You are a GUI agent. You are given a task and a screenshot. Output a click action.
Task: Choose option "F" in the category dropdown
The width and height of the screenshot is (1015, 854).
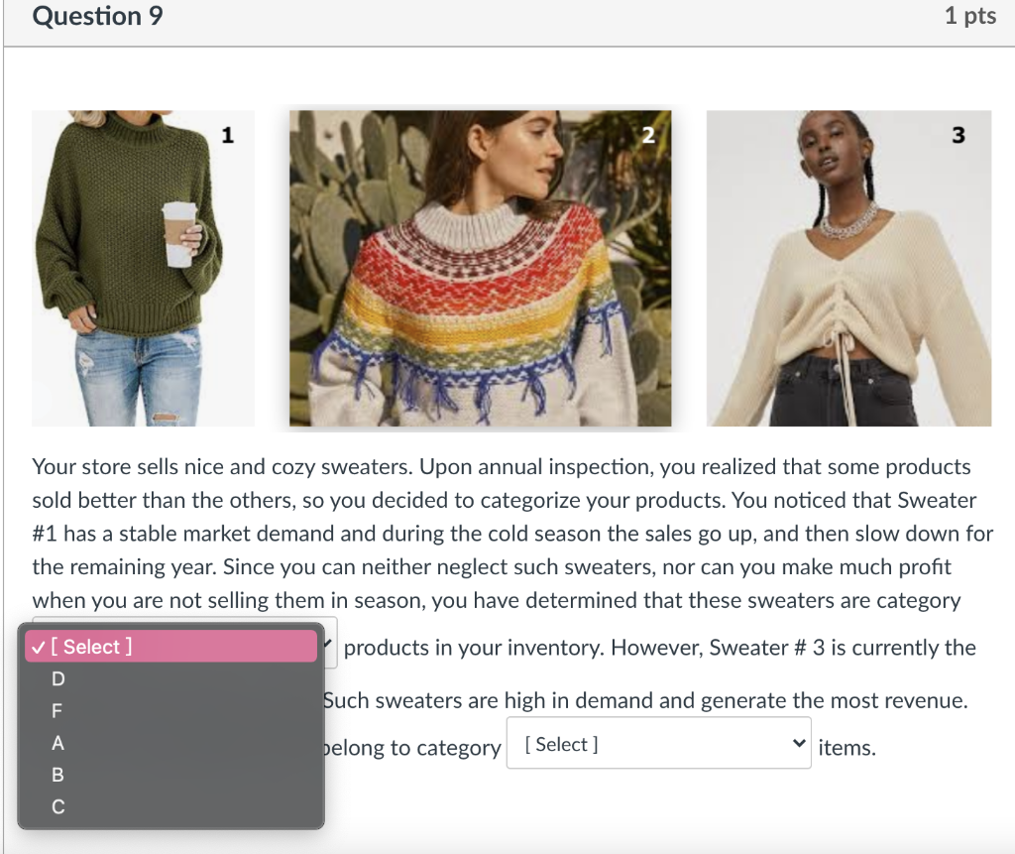tap(56, 711)
